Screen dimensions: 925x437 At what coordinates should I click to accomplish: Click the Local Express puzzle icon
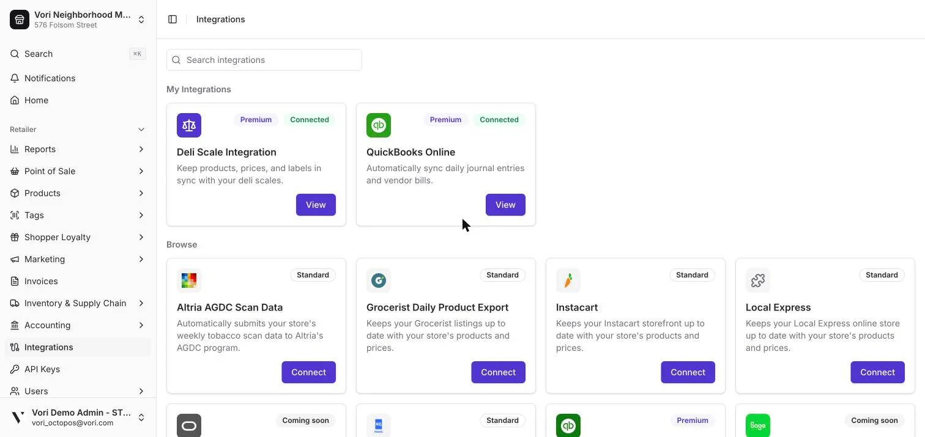tap(758, 281)
